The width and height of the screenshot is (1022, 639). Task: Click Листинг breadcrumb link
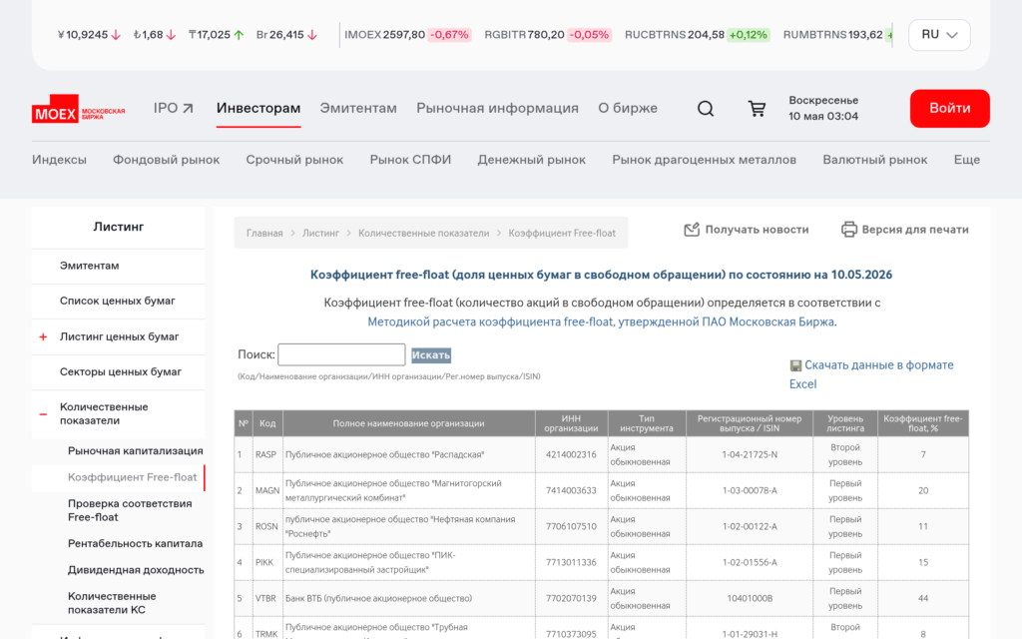[320, 233]
